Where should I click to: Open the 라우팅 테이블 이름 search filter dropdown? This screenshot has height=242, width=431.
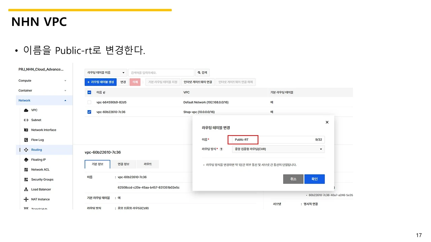point(106,73)
